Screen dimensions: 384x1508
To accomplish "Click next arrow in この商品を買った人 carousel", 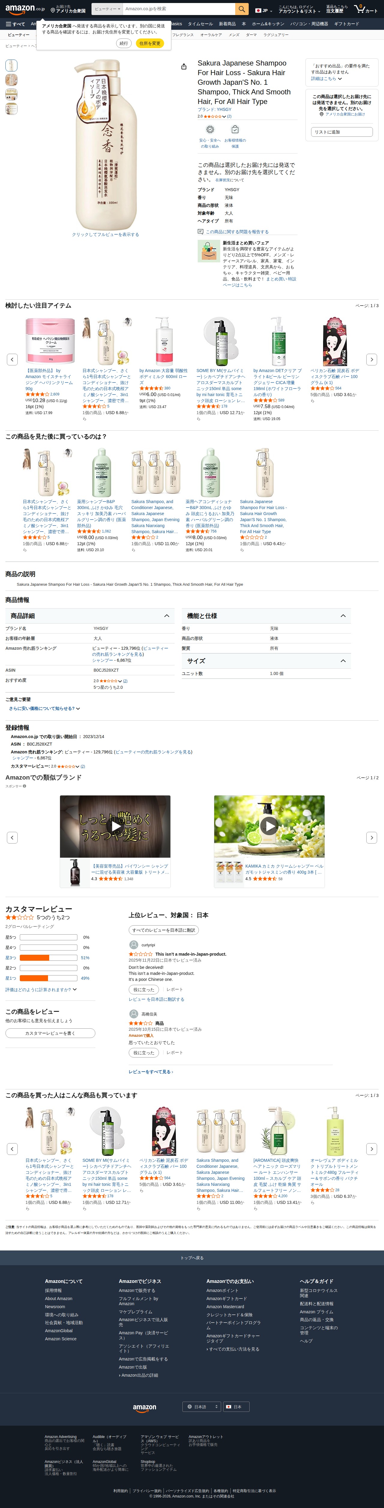I will click(371, 1149).
